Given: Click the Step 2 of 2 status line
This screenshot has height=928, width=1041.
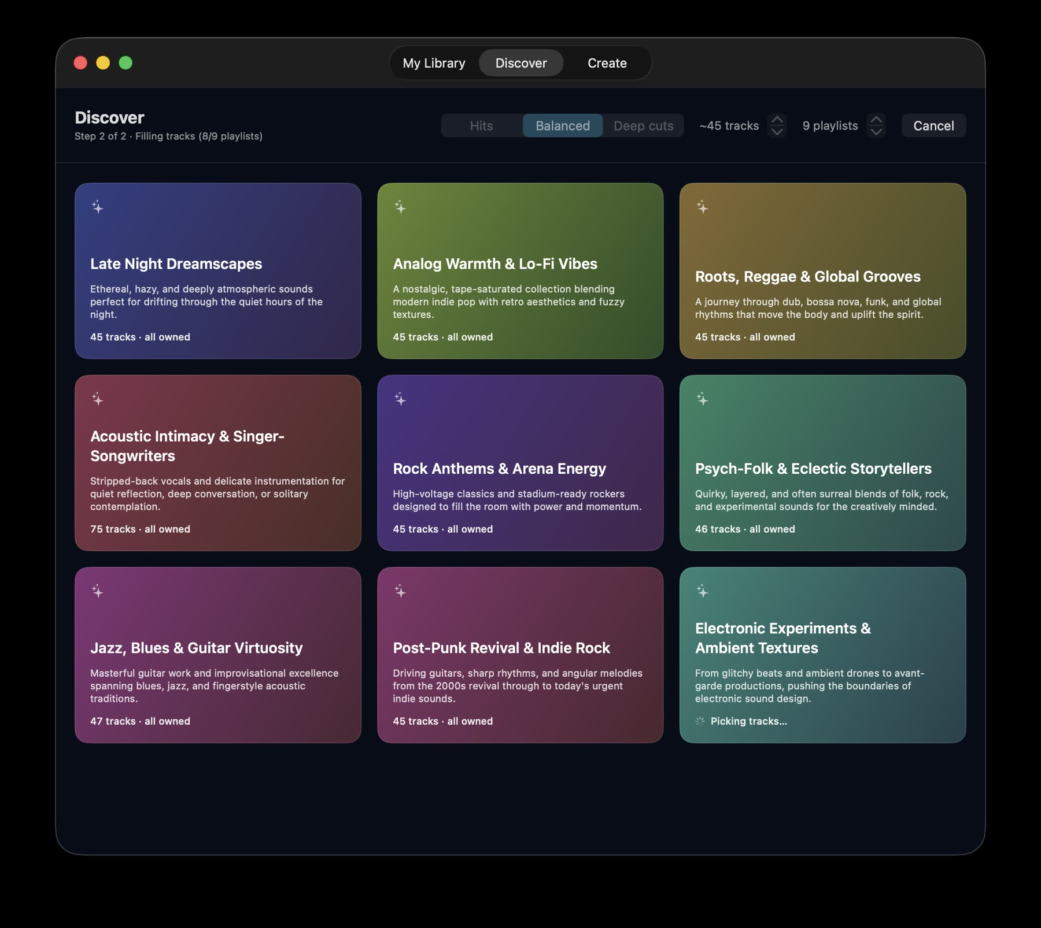Looking at the screenshot, I should pyautogui.click(x=168, y=136).
